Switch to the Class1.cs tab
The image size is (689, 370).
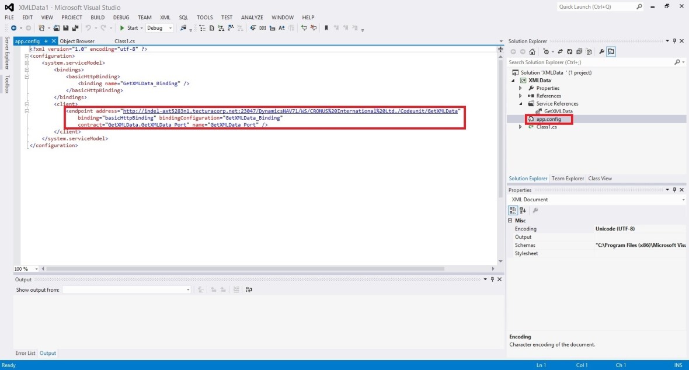(124, 41)
